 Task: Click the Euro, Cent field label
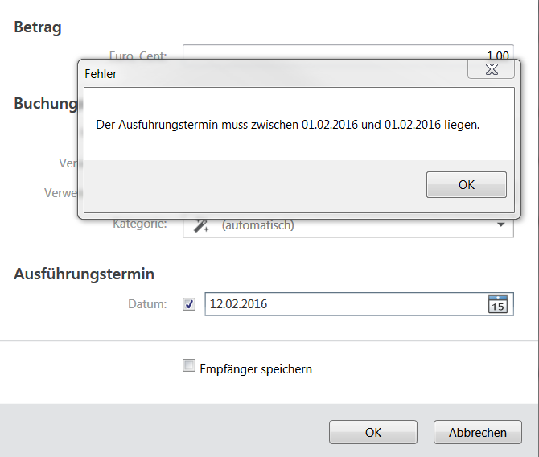click(139, 56)
